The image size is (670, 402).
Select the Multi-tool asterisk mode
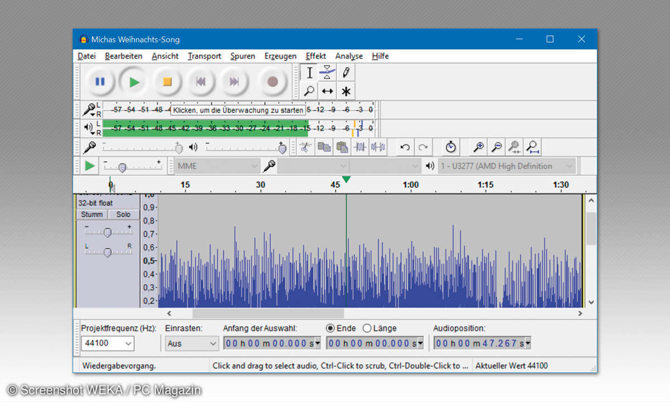point(346,90)
